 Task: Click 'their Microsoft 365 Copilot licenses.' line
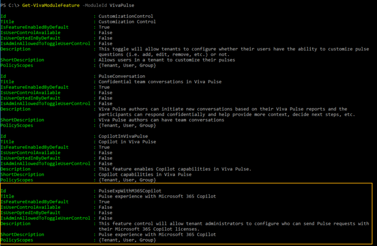pos(149,229)
